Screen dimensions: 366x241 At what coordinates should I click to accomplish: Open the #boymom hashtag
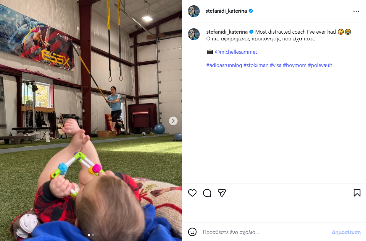[295, 65]
